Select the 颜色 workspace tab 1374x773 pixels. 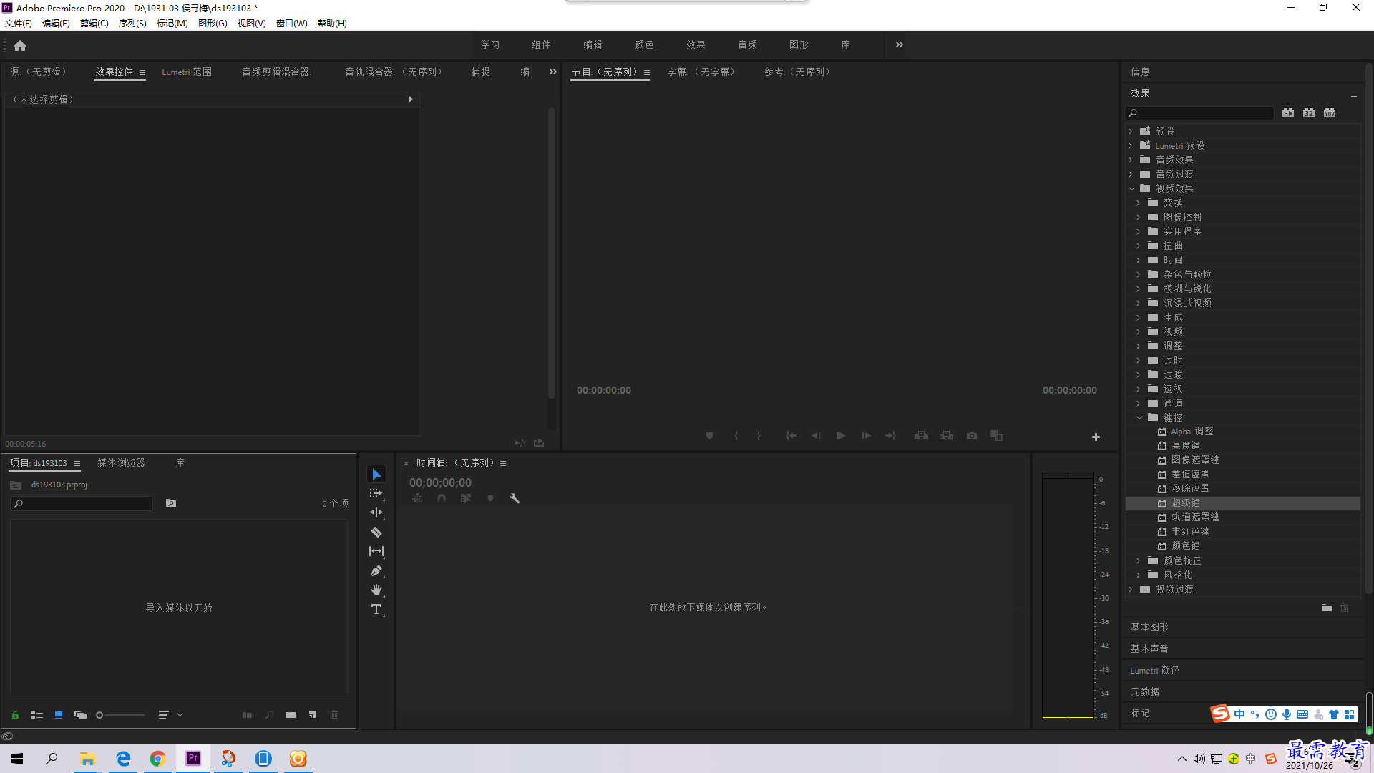tap(644, 44)
